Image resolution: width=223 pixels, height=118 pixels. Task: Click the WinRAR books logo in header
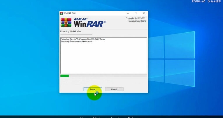pyautogui.click(x=66, y=22)
